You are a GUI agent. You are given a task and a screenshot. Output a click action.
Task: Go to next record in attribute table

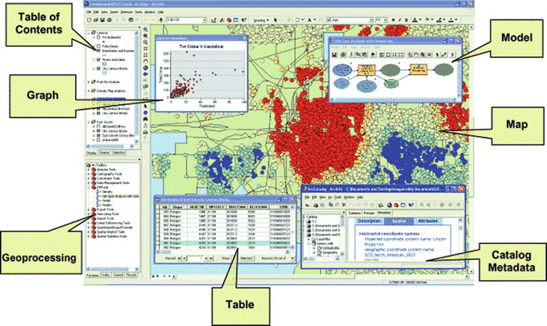(x=207, y=258)
